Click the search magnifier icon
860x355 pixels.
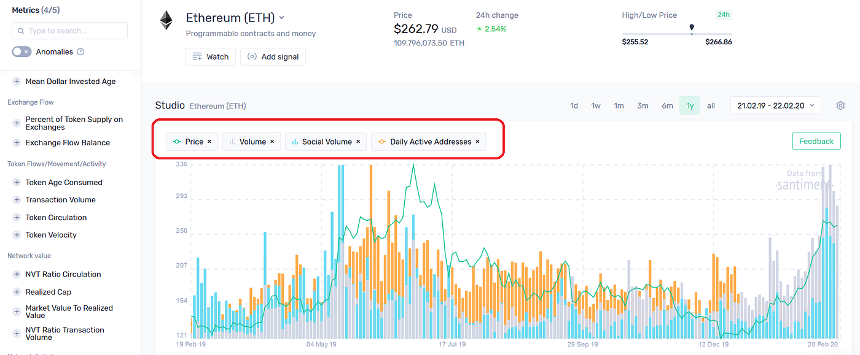pyautogui.click(x=21, y=31)
